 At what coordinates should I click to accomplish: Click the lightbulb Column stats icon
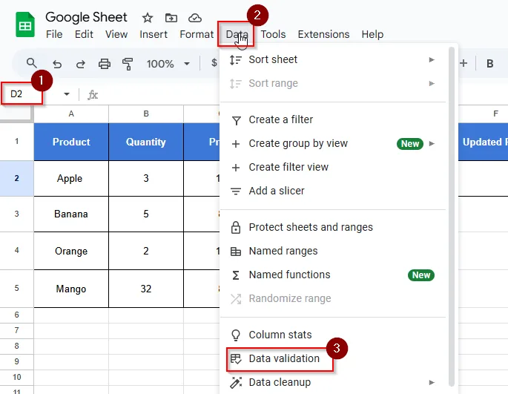(x=236, y=335)
